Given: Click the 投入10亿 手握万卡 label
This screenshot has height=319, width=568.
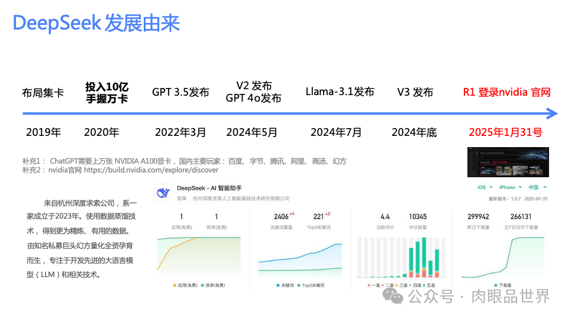Looking at the screenshot, I should (x=107, y=93).
